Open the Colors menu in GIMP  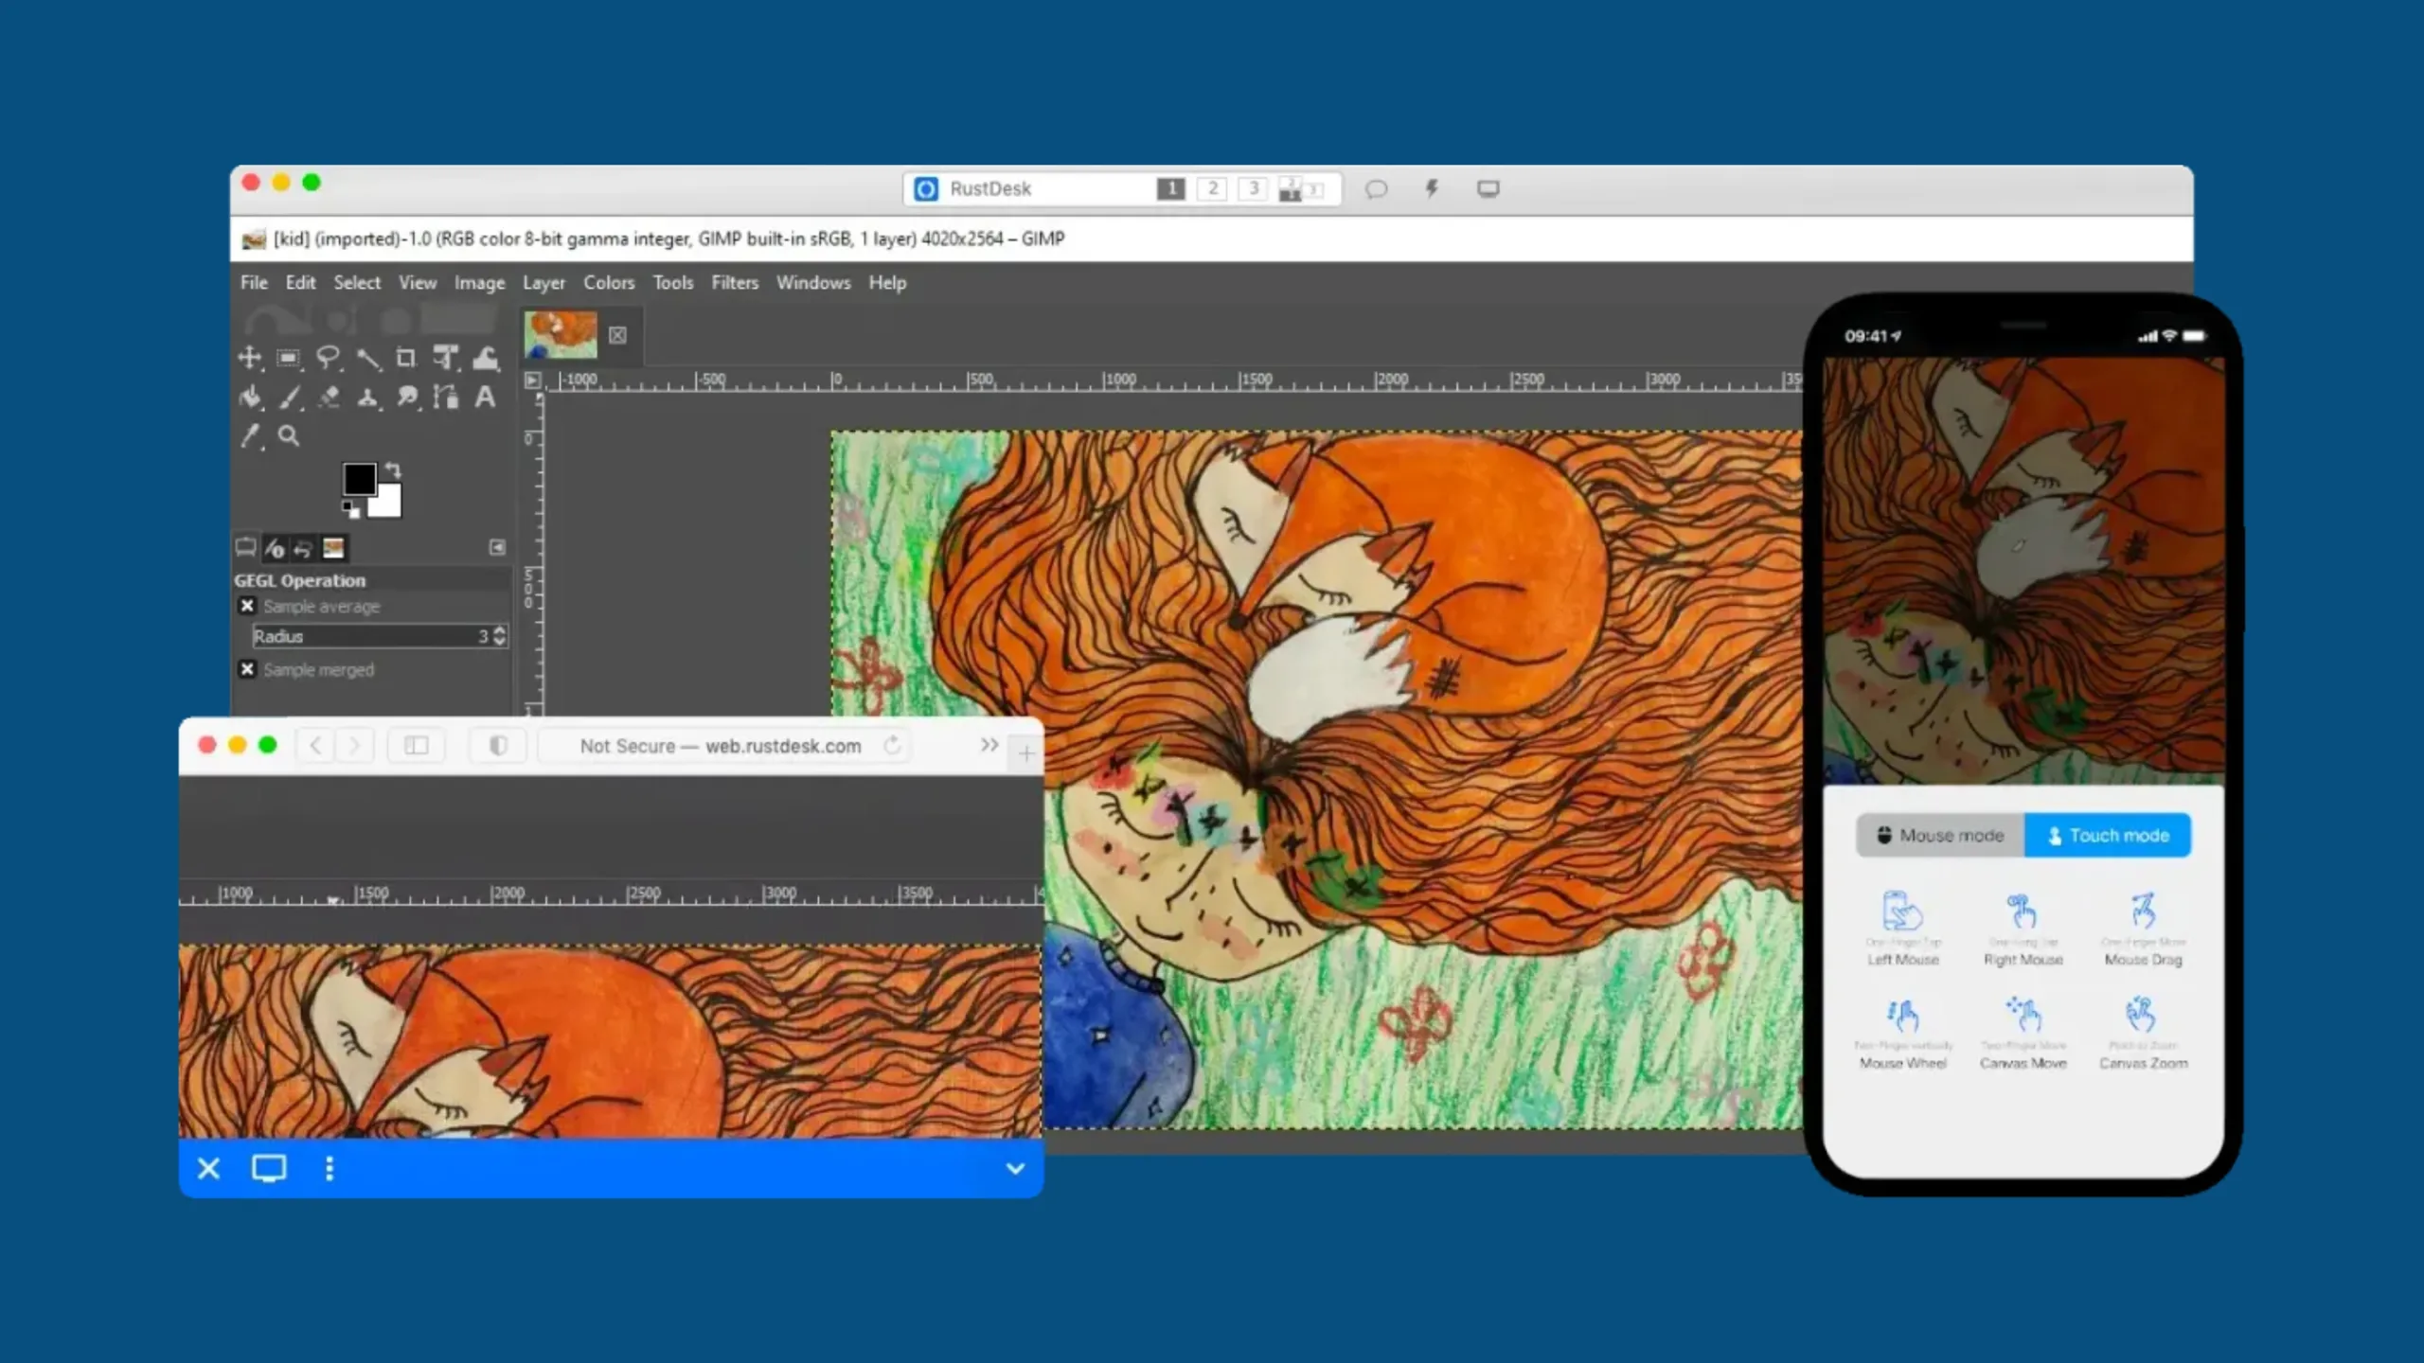point(609,282)
